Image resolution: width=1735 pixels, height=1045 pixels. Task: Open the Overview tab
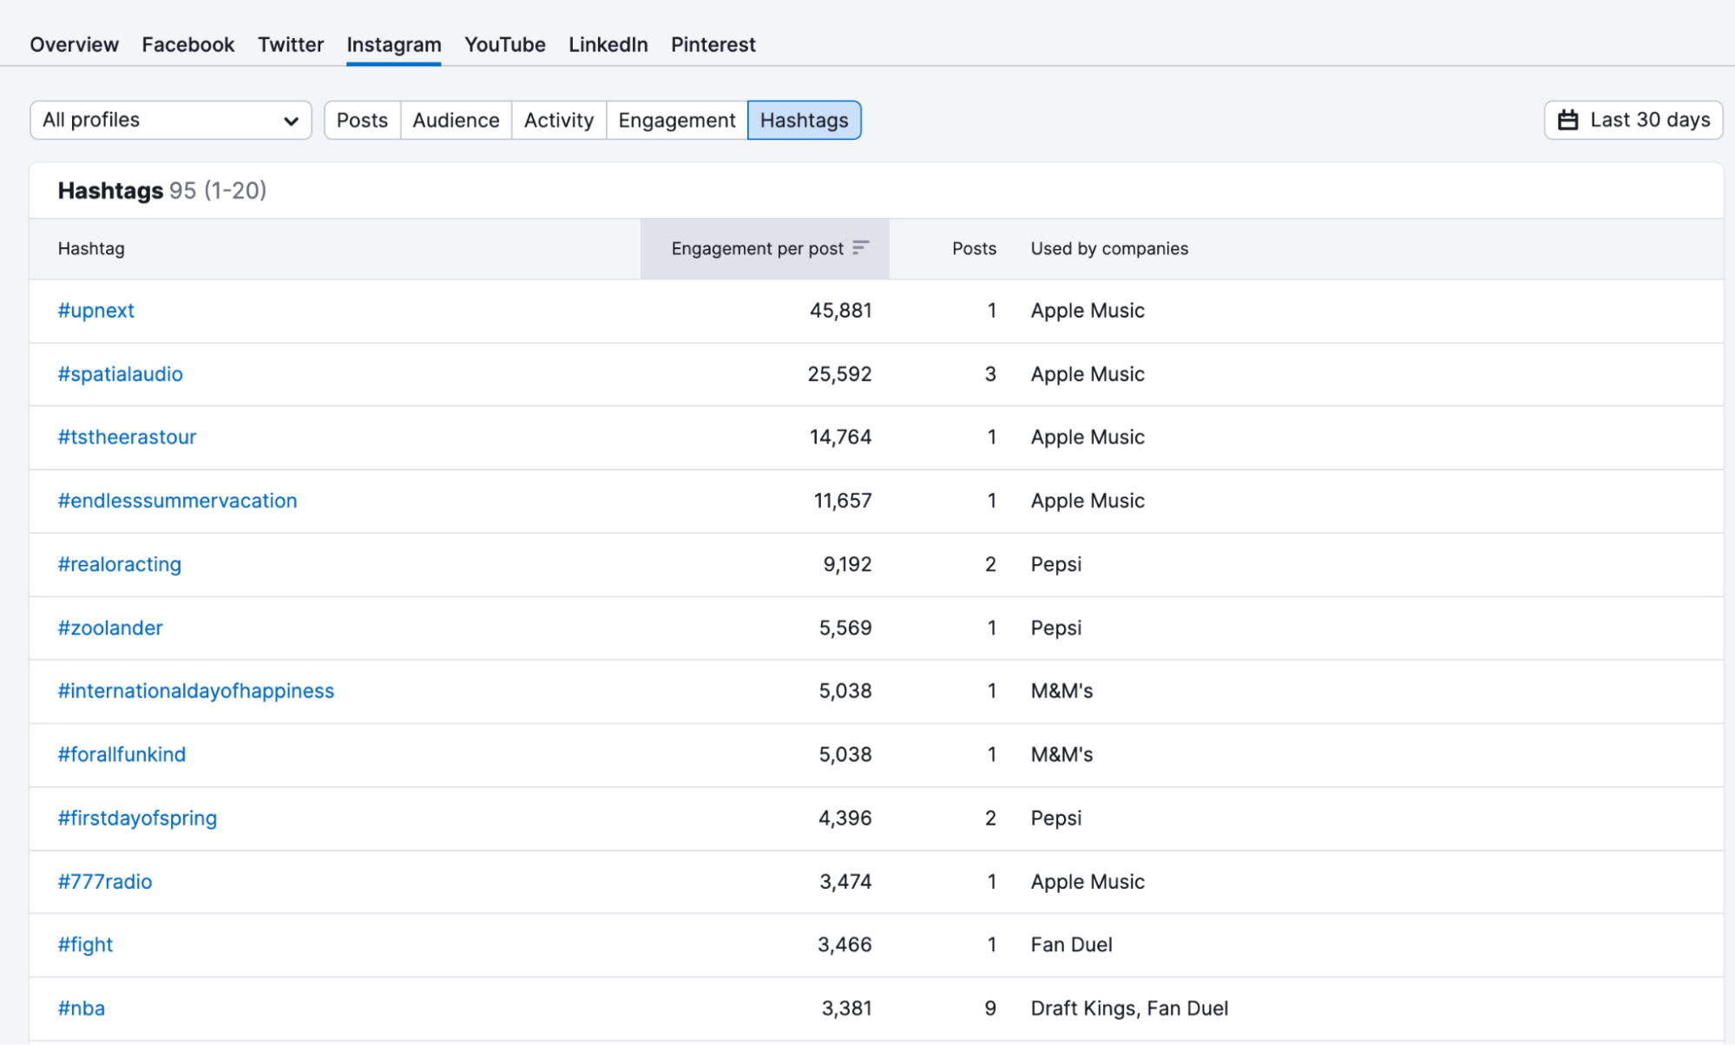pyautogui.click(x=74, y=44)
